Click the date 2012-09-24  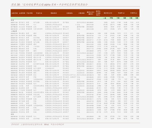click(x=90, y=116)
